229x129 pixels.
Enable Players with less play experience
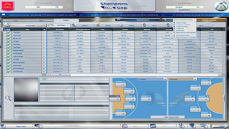[174, 32]
